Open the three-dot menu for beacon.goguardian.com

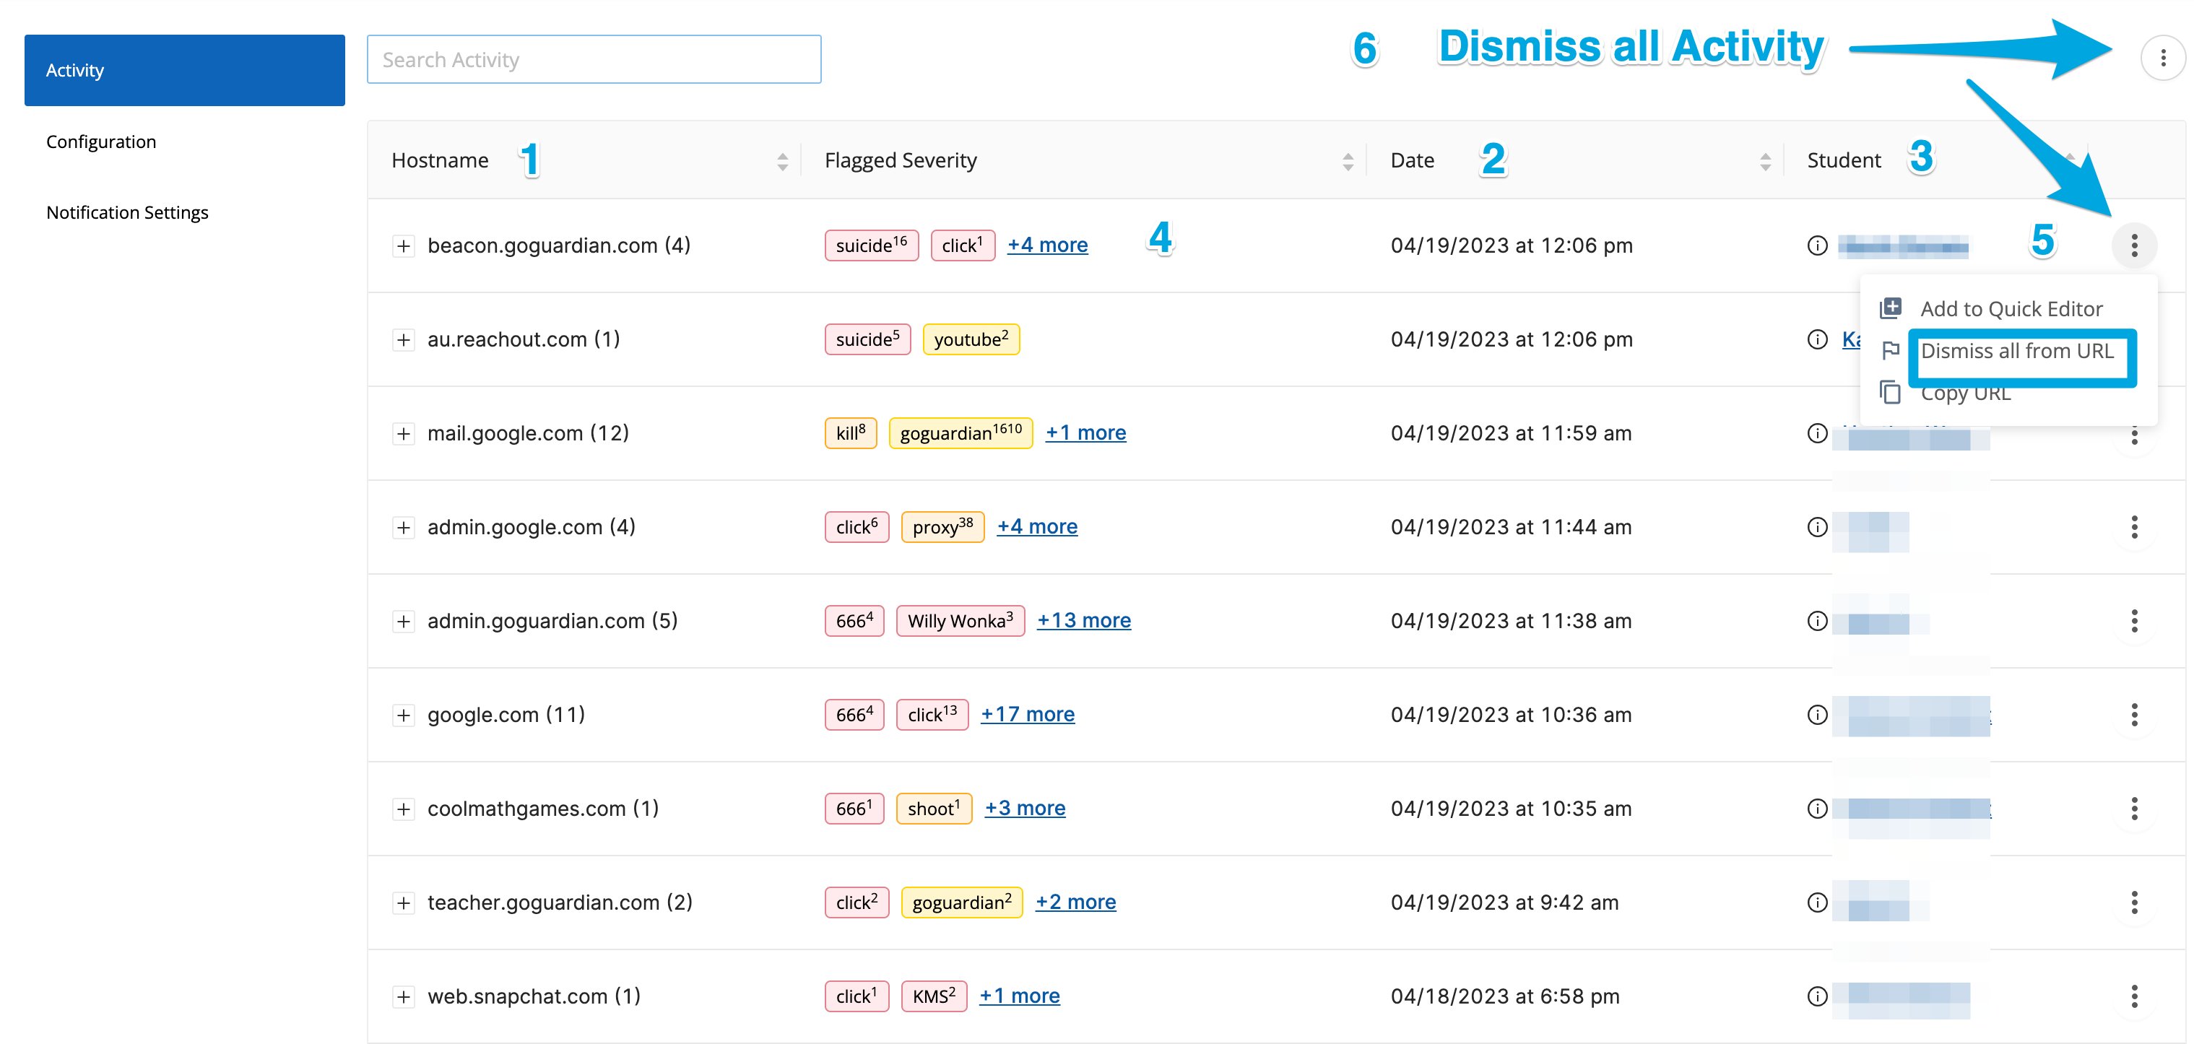coord(2133,245)
